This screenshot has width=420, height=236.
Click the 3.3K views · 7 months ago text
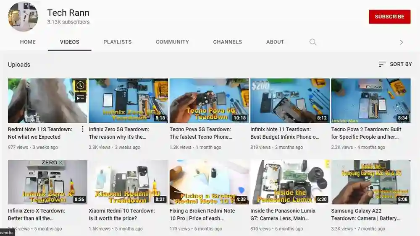pos(358,229)
